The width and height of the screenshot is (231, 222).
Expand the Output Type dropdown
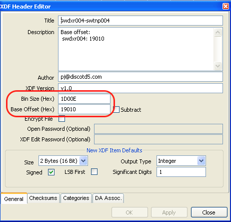tap(201, 161)
